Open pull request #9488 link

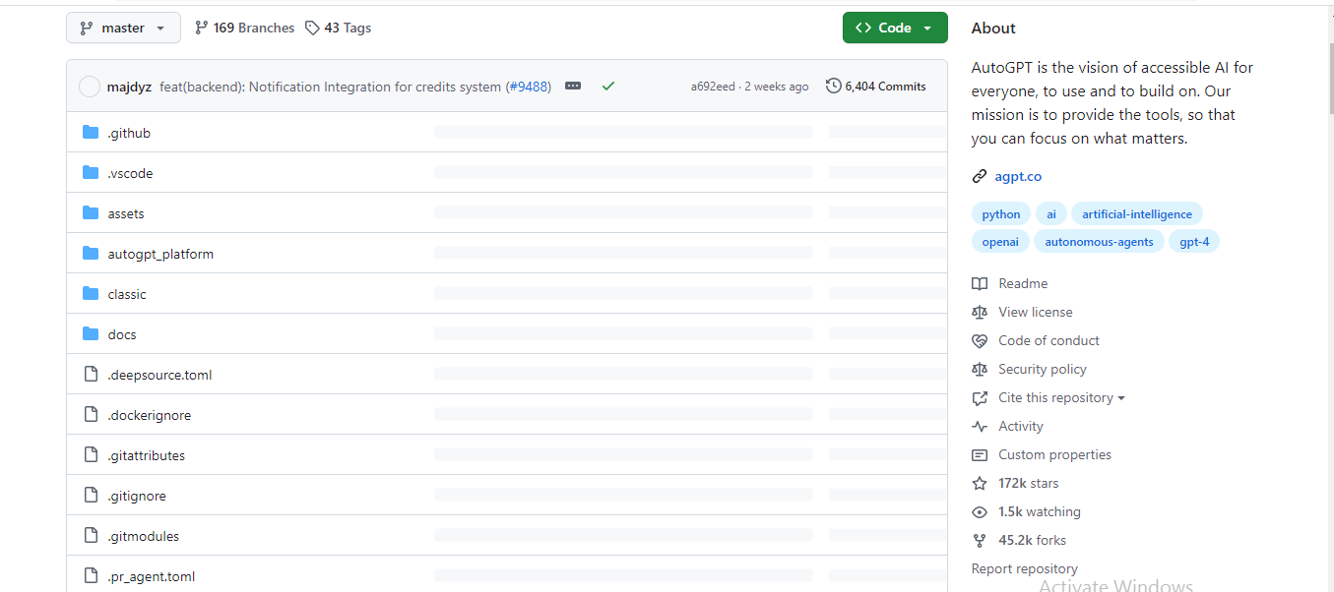(529, 87)
